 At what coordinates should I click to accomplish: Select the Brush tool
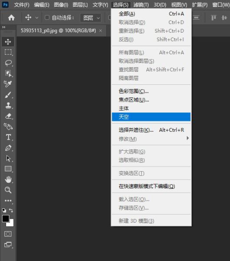(8, 95)
